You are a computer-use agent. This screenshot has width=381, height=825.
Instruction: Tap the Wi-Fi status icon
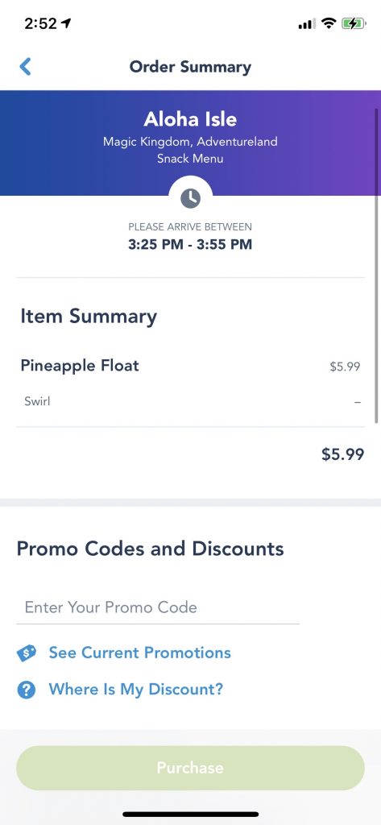[329, 23]
